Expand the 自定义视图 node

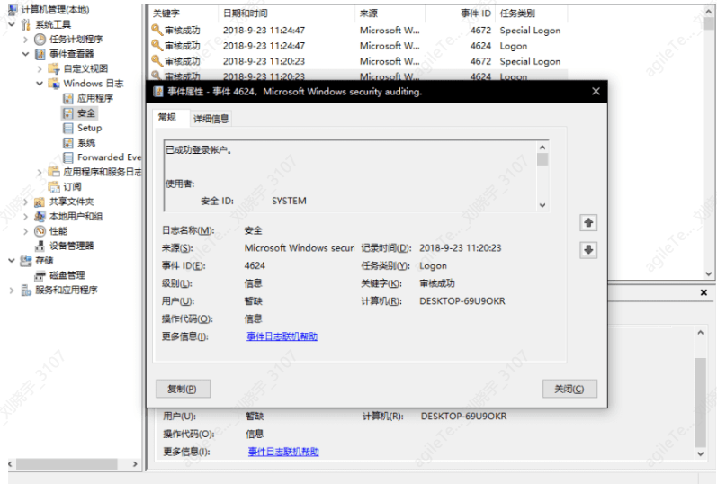[40, 68]
